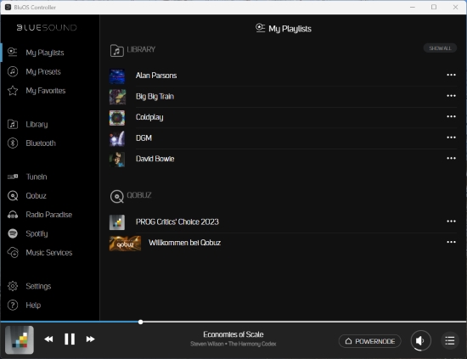Open more options for DGM
The width and height of the screenshot is (467, 359).
(x=451, y=137)
